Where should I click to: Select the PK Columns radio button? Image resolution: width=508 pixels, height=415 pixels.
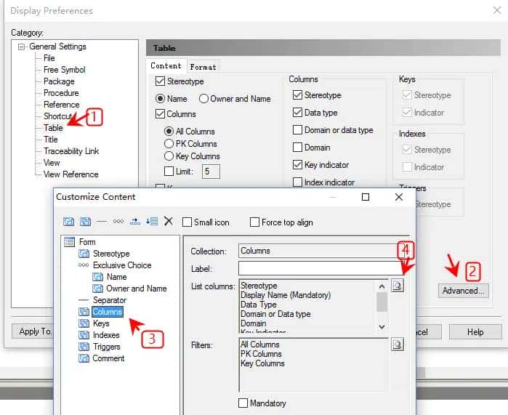tap(169, 144)
